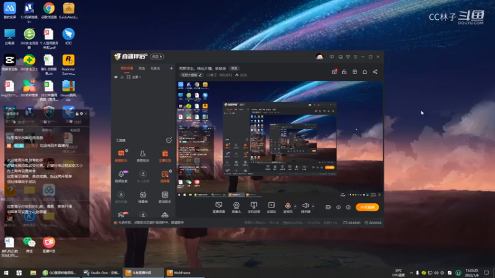Viewport: 495px width, 278px height.
Task: Click the share icon in the room header
Action: [x=375, y=72]
